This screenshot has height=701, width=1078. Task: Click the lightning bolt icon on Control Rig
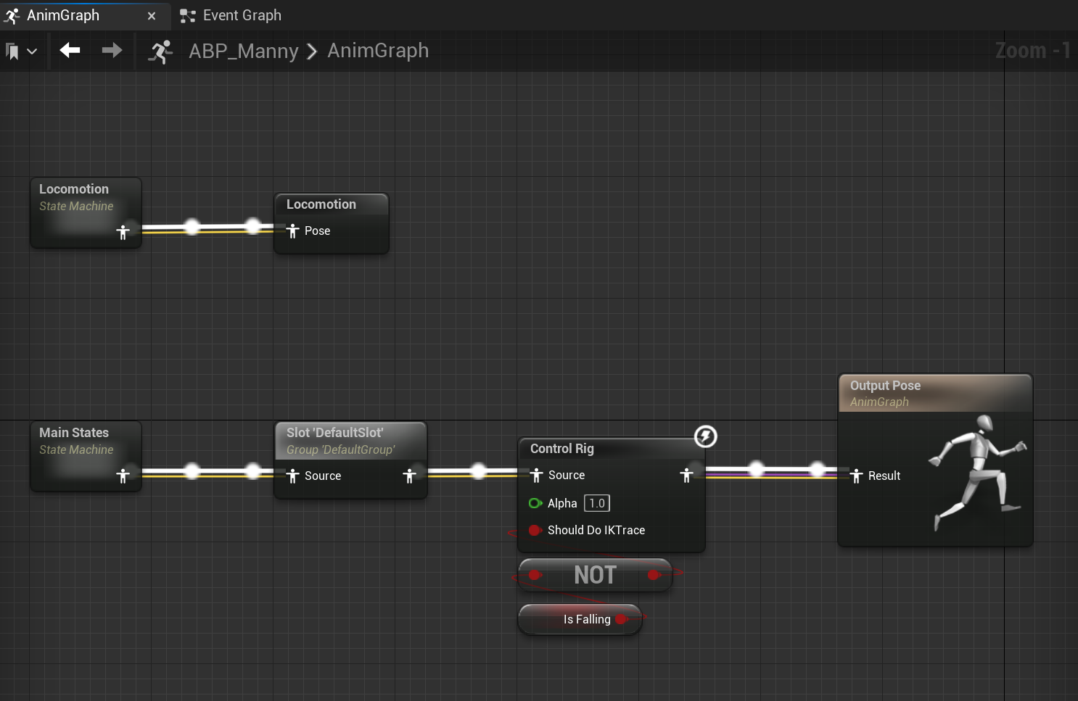point(706,436)
